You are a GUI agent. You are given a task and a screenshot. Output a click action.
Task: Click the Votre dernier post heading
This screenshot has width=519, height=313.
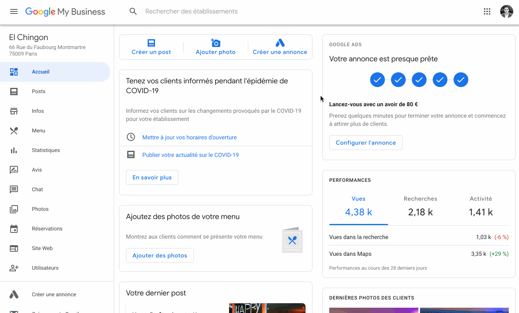click(x=156, y=293)
